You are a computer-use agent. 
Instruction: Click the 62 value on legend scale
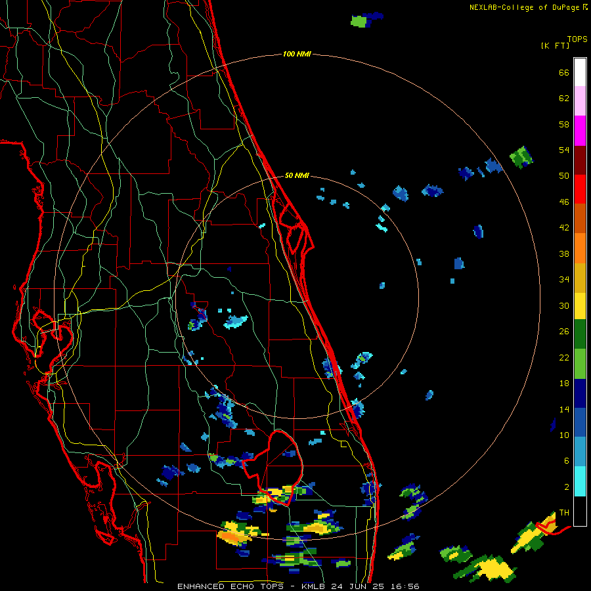(x=564, y=98)
